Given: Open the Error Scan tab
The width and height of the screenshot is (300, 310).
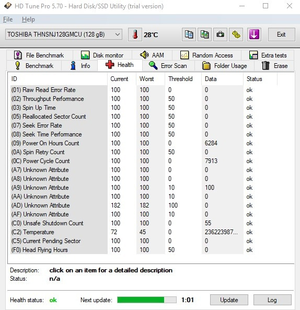Looking at the screenshot, I should point(168,66).
